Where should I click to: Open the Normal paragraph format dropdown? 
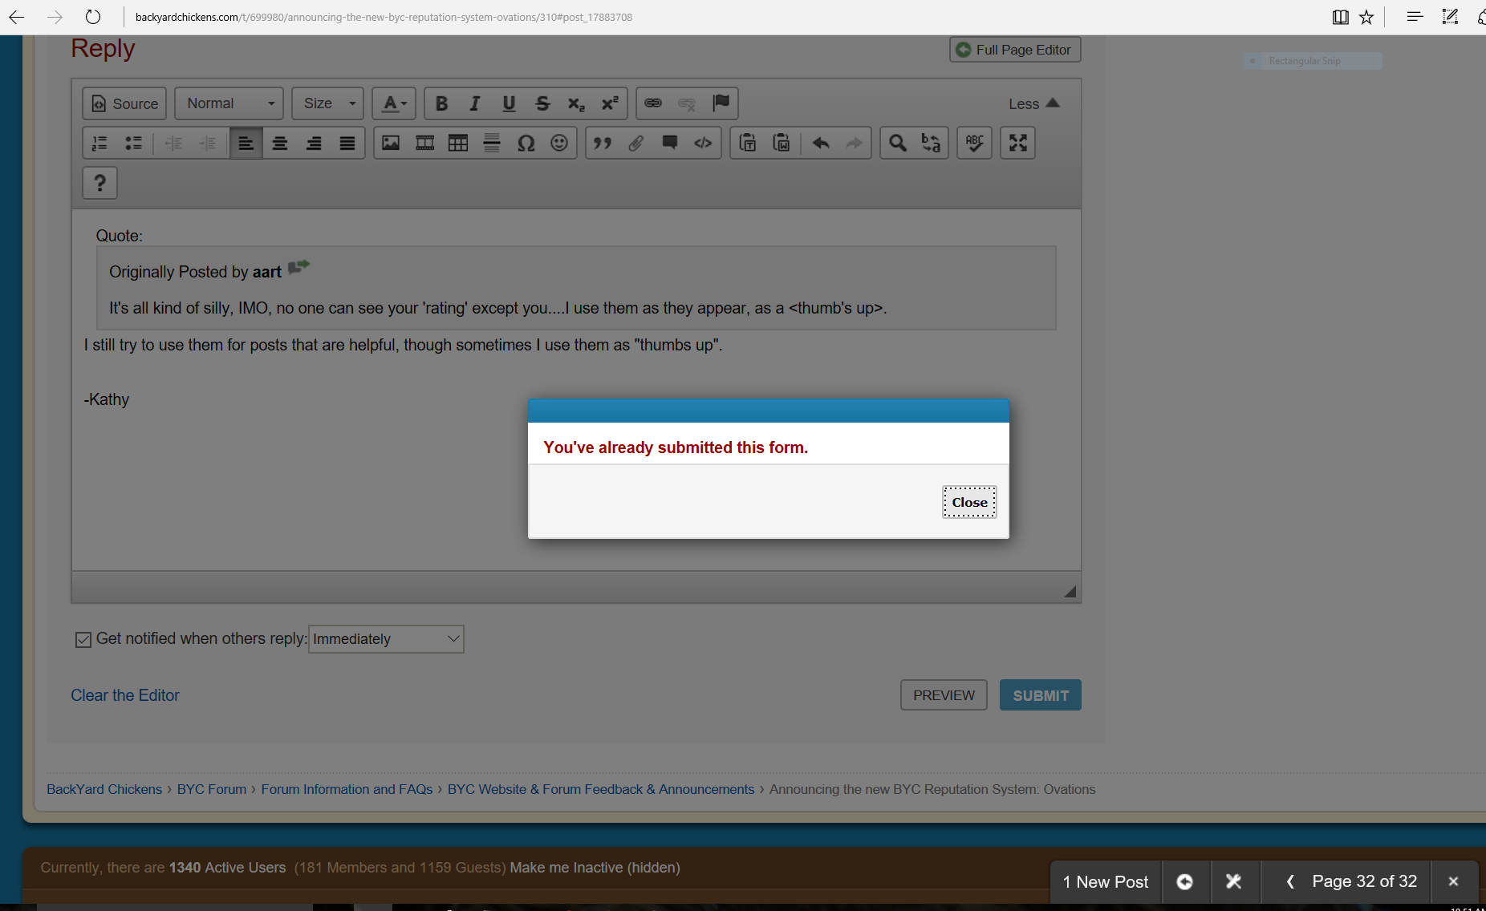(x=229, y=103)
